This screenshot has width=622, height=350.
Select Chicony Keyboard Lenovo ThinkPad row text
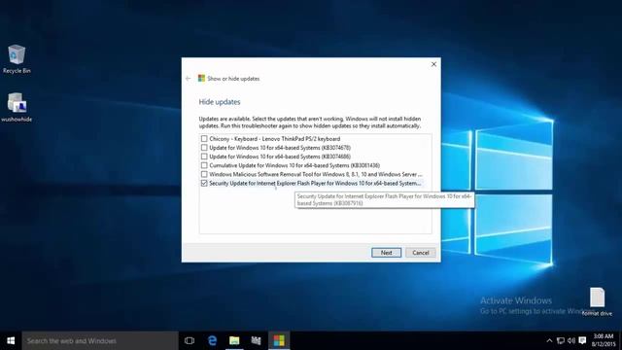(x=274, y=138)
